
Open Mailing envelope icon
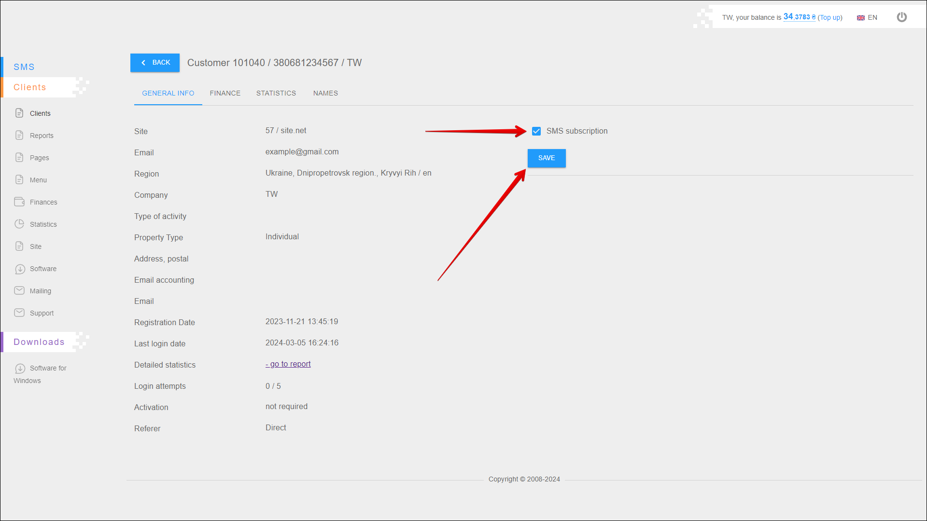point(19,290)
